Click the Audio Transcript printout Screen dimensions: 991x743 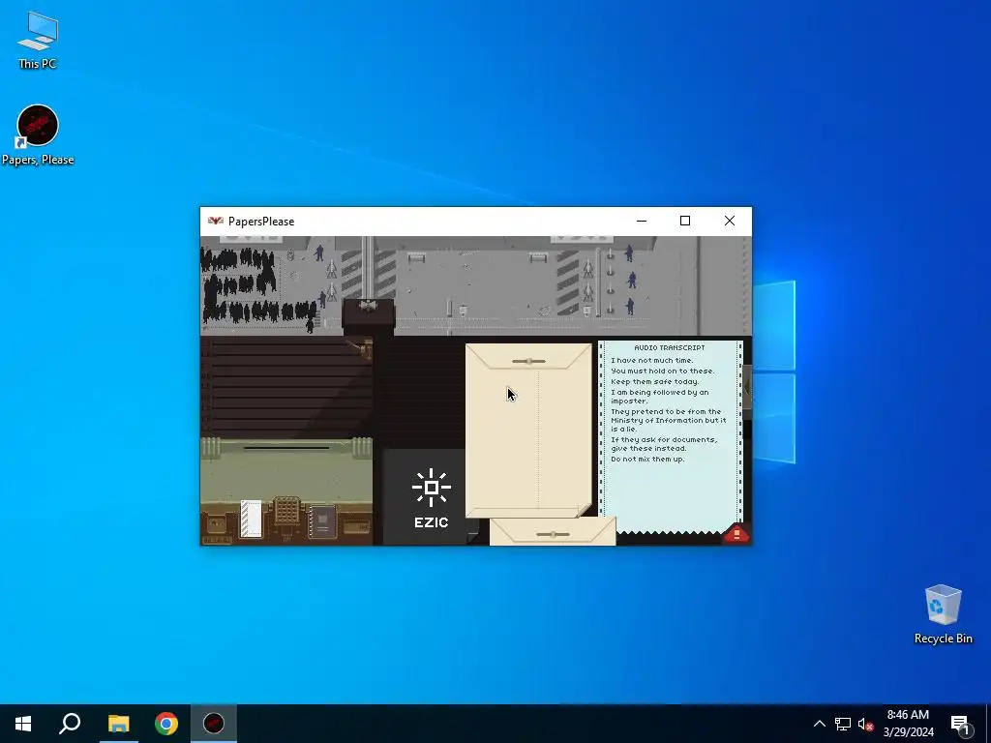(670, 436)
